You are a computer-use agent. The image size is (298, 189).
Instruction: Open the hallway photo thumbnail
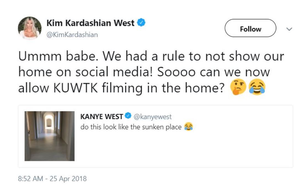pos(50,136)
